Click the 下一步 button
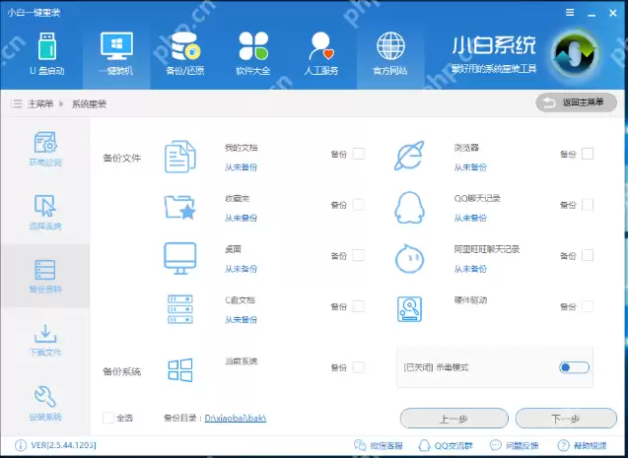This screenshot has width=628, height=458. coord(566,419)
